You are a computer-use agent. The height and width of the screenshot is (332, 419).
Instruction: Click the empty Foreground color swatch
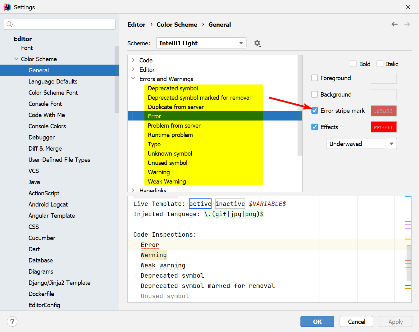384,78
